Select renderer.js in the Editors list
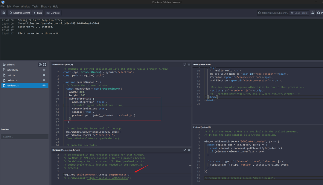This screenshot has width=323, height=185. coord(25,85)
